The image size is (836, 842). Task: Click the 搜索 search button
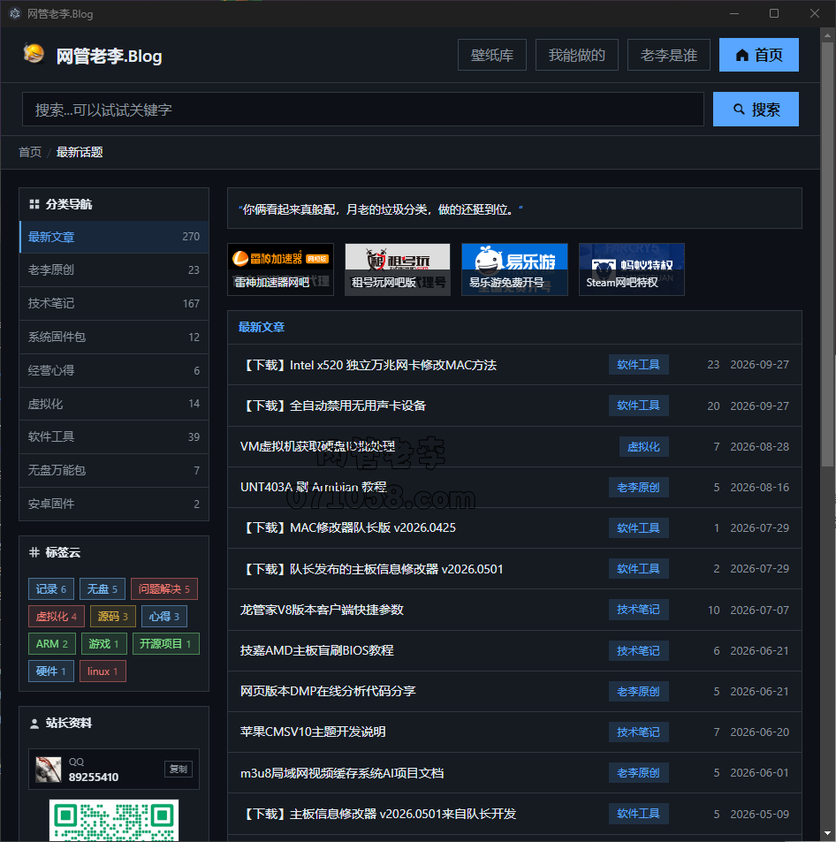pyautogui.click(x=756, y=110)
